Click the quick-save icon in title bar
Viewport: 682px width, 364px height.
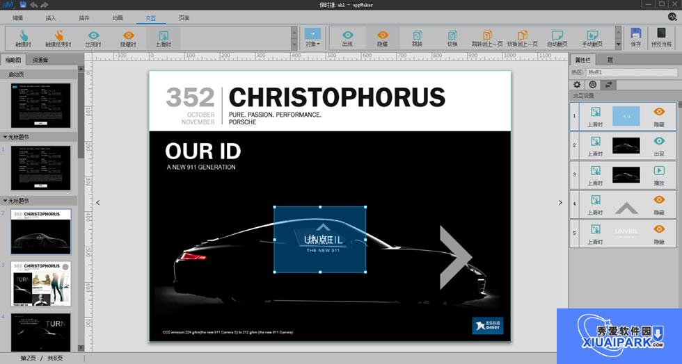pos(22,5)
